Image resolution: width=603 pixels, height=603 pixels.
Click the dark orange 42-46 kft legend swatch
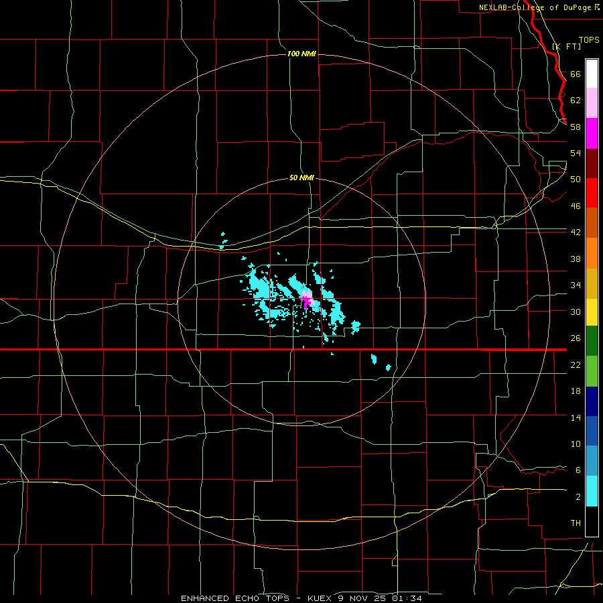592,223
